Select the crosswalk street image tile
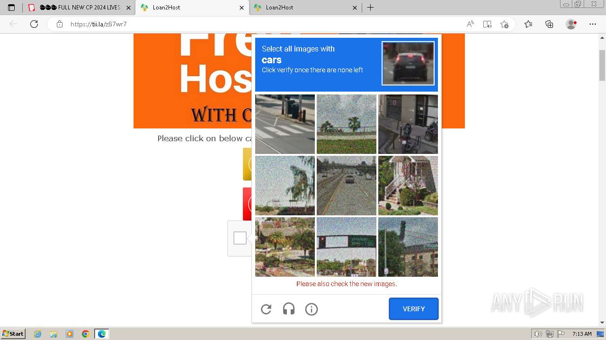Screen dimensions: 606x340 285,124
